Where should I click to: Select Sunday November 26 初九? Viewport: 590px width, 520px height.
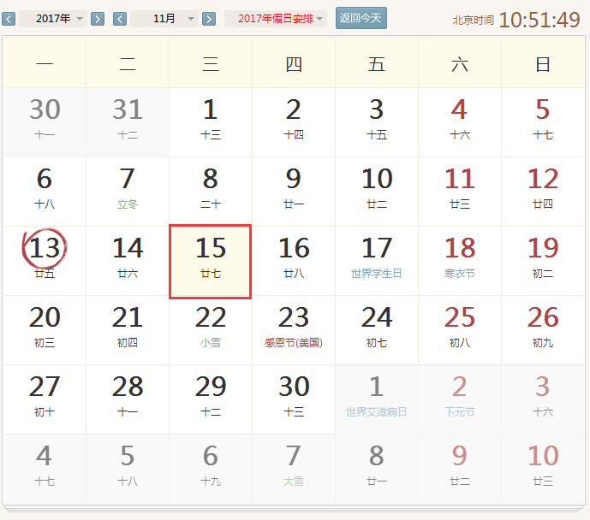[543, 328]
